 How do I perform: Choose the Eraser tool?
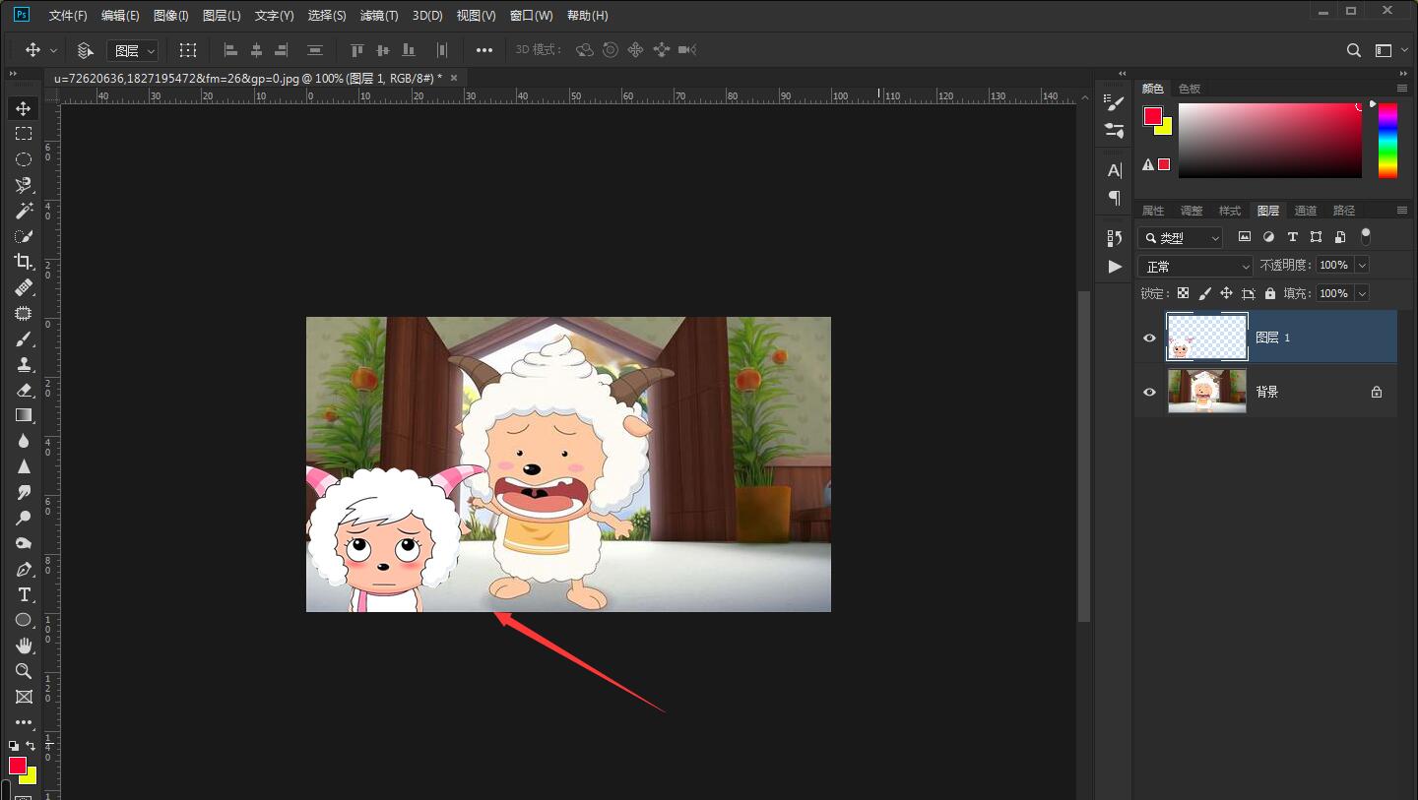[24, 390]
